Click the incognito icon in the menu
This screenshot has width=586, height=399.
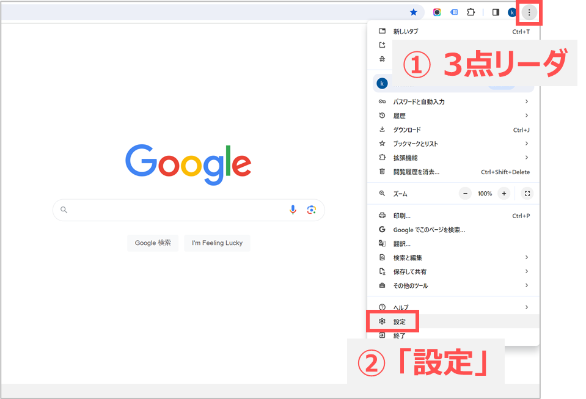coord(382,59)
